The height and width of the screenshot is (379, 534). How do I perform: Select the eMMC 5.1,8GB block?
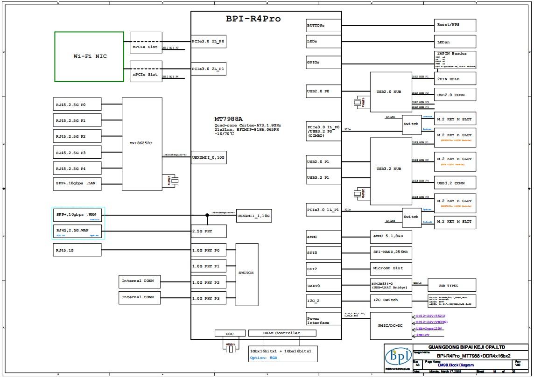[x=391, y=237]
